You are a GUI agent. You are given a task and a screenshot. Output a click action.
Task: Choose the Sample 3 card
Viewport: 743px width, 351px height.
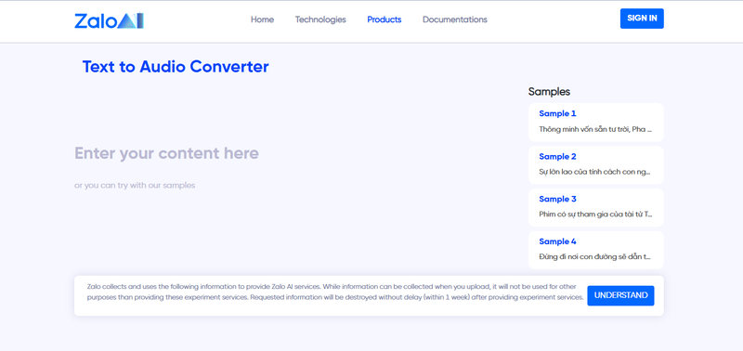tap(595, 207)
